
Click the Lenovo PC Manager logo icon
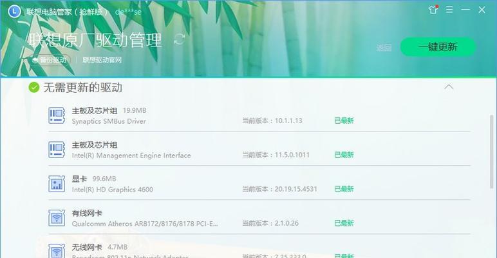pos(14,12)
